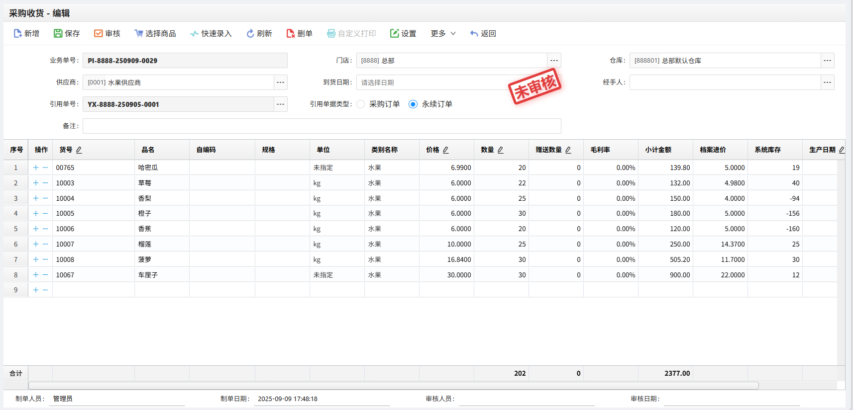Click the 快速录入 quick entry icon
The image size is (853, 410).
(195, 33)
